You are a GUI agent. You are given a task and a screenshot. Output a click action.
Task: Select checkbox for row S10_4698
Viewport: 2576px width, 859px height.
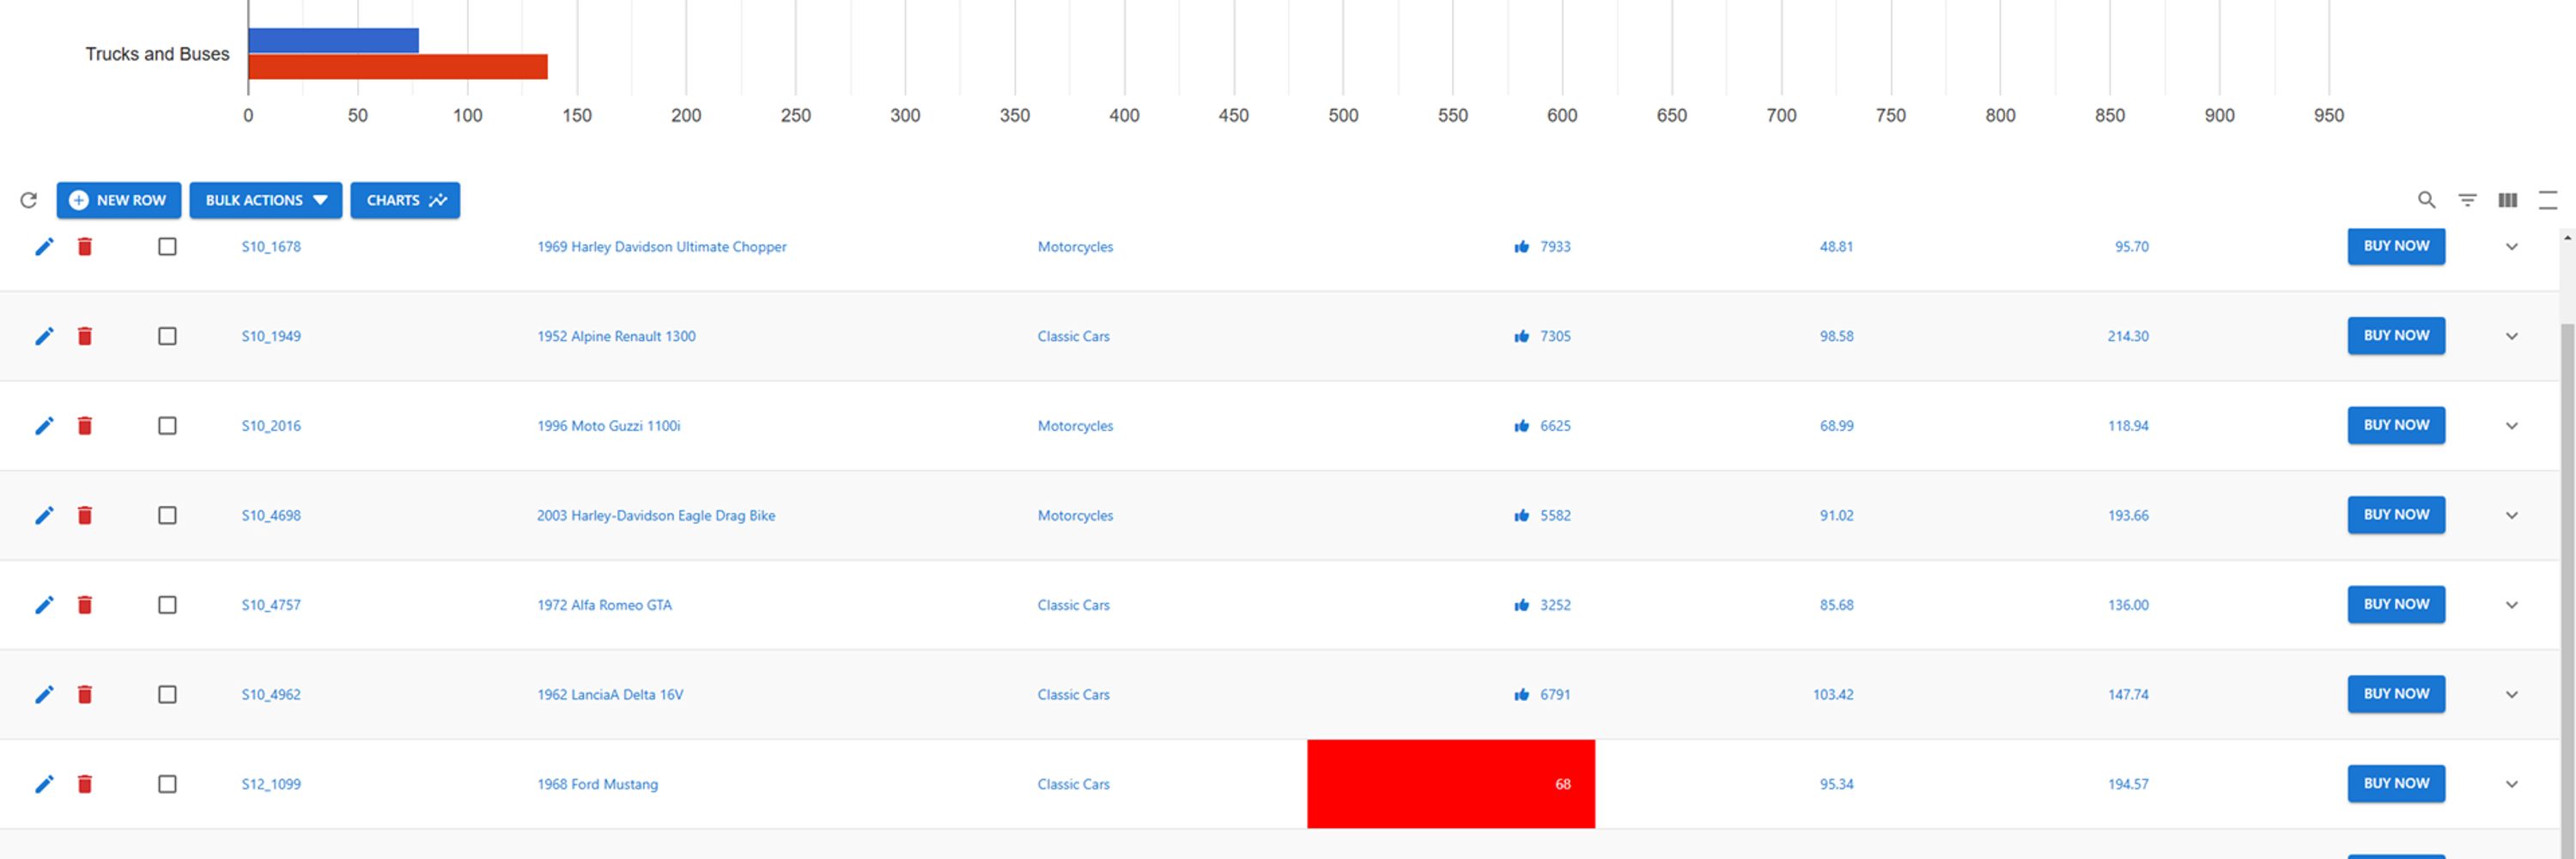[167, 515]
